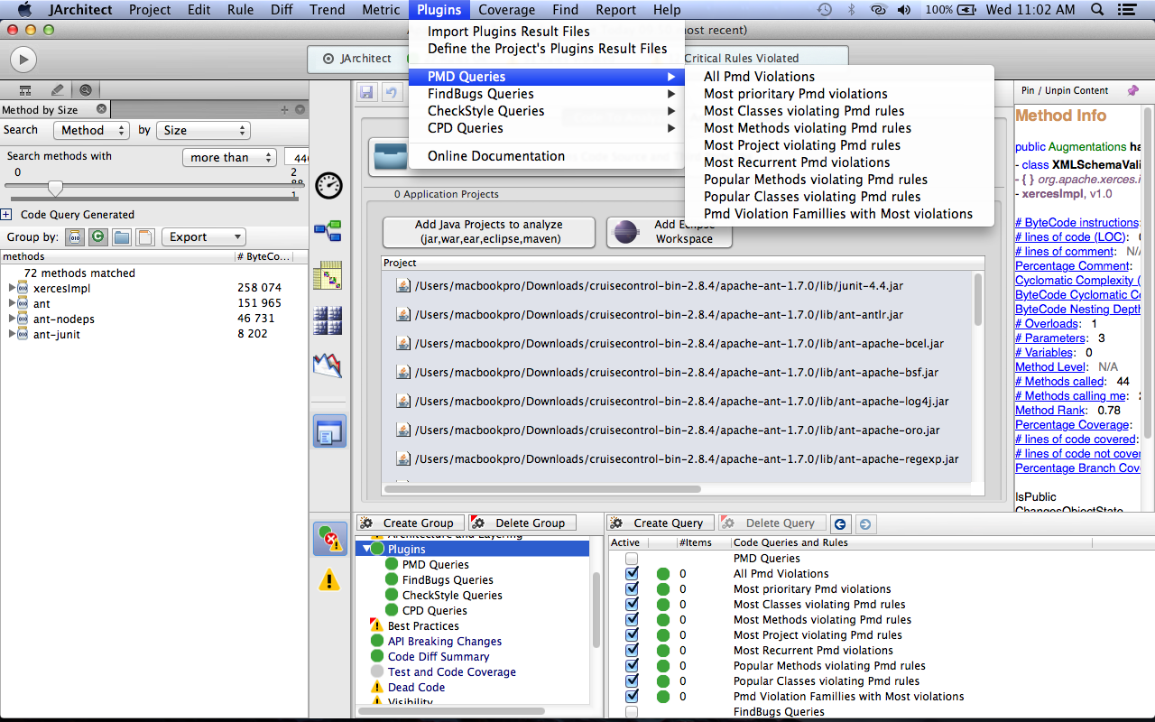The image size is (1155, 722).
Task: Open queries and rules explorer icon
Action: (x=330, y=539)
